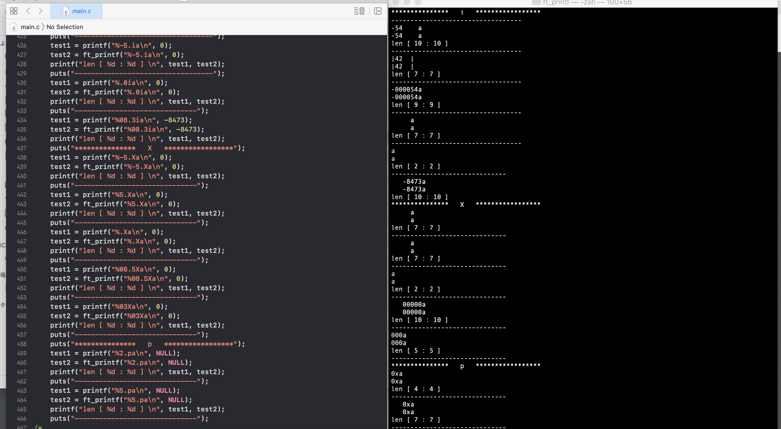Open the related items grid menu
Viewport: 781px width, 429px height.
[14, 11]
